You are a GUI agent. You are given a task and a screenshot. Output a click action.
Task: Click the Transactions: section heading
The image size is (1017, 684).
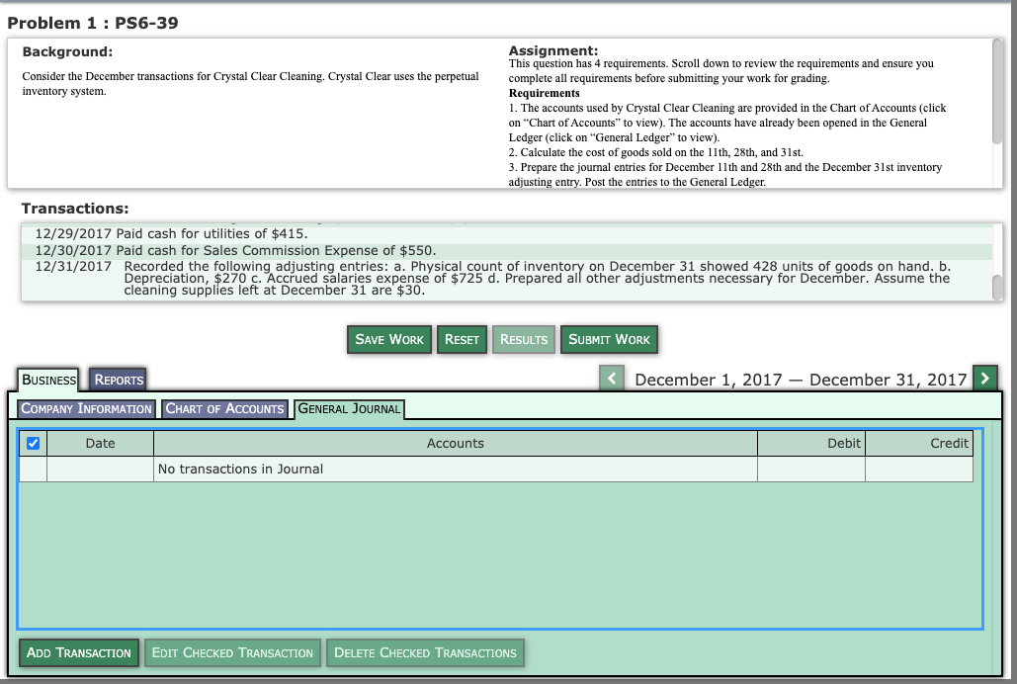pos(75,209)
